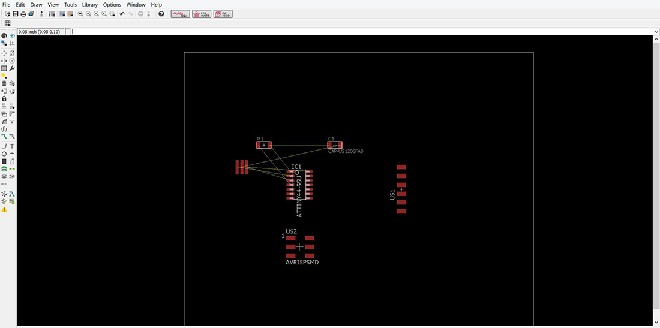
Task: Run the DRC check tool
Action: click(x=12, y=201)
